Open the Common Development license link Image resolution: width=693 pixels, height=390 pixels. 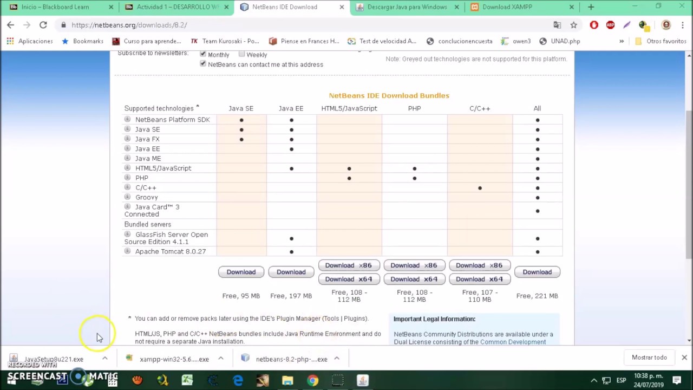(513, 342)
